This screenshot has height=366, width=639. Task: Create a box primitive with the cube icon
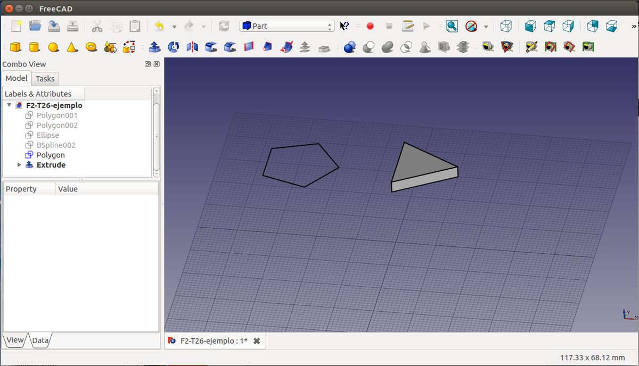pos(15,47)
